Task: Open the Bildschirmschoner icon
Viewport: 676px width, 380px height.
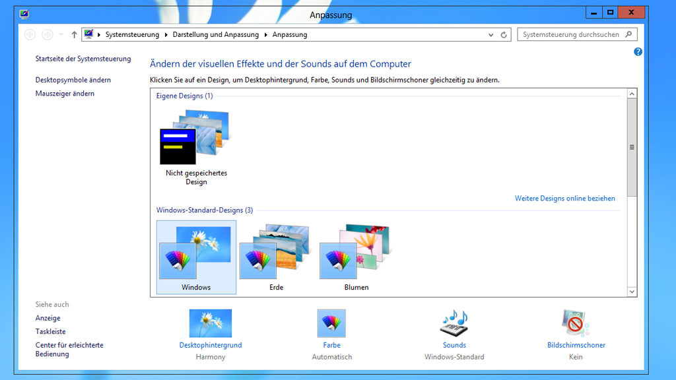Action: (x=576, y=323)
